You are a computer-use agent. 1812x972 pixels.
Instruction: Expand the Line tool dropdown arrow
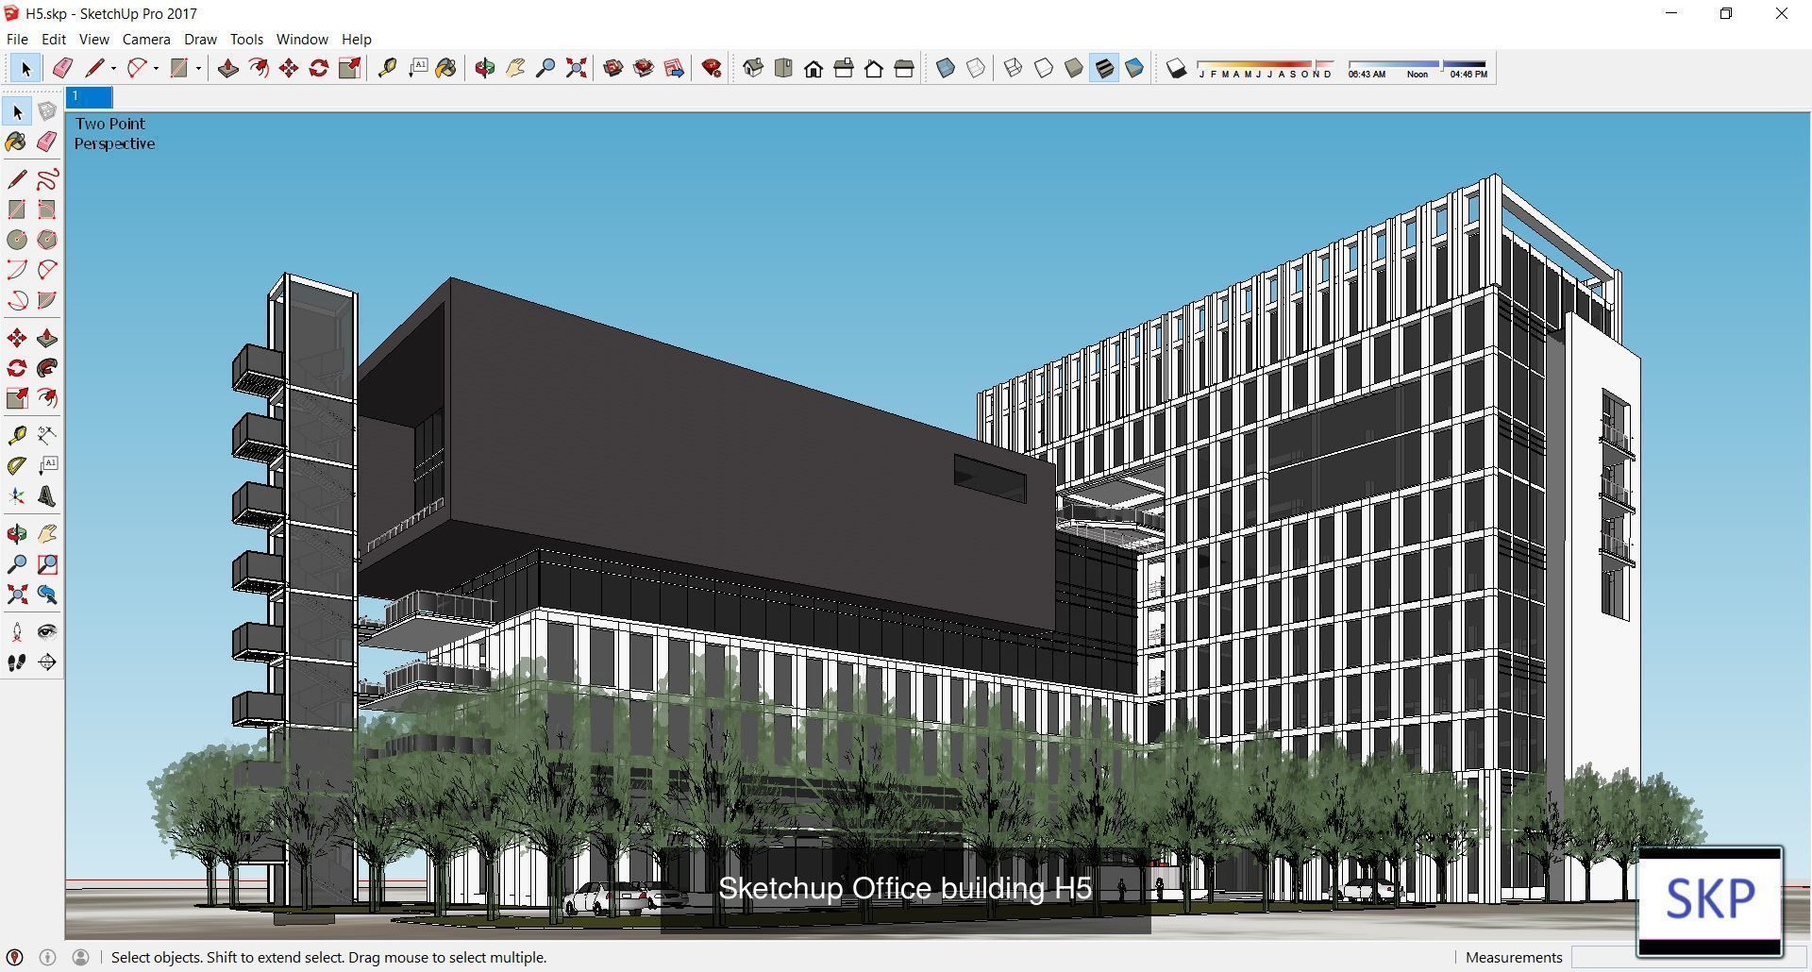pos(113,68)
